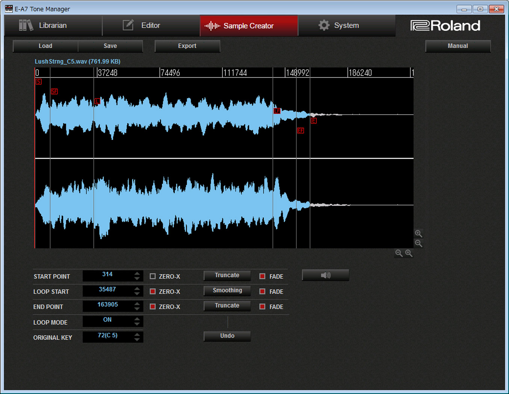This screenshot has height=394, width=509.
Task: Play the sample with the speaker button
Action: click(325, 275)
